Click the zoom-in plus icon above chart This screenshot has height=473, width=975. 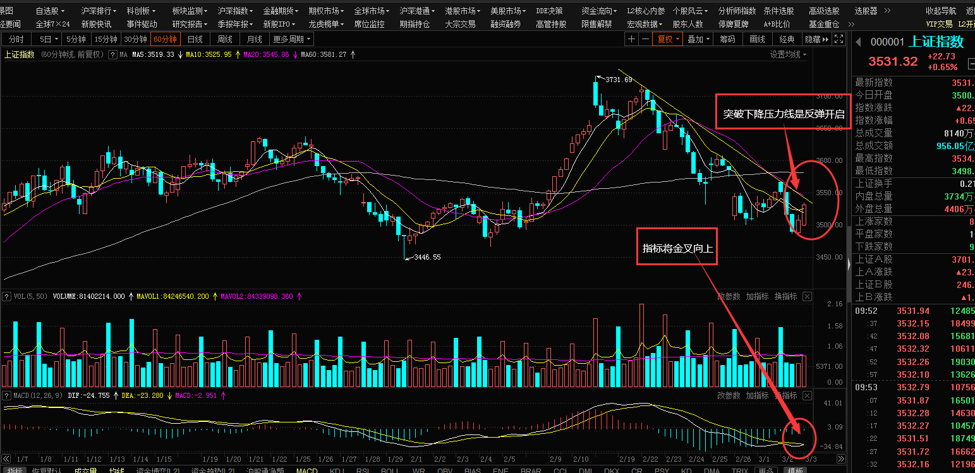click(631, 39)
